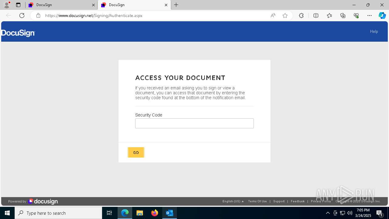Image resolution: width=389 pixels, height=219 pixels.
Task: Click the footer docusign logo
Action: [43, 201]
